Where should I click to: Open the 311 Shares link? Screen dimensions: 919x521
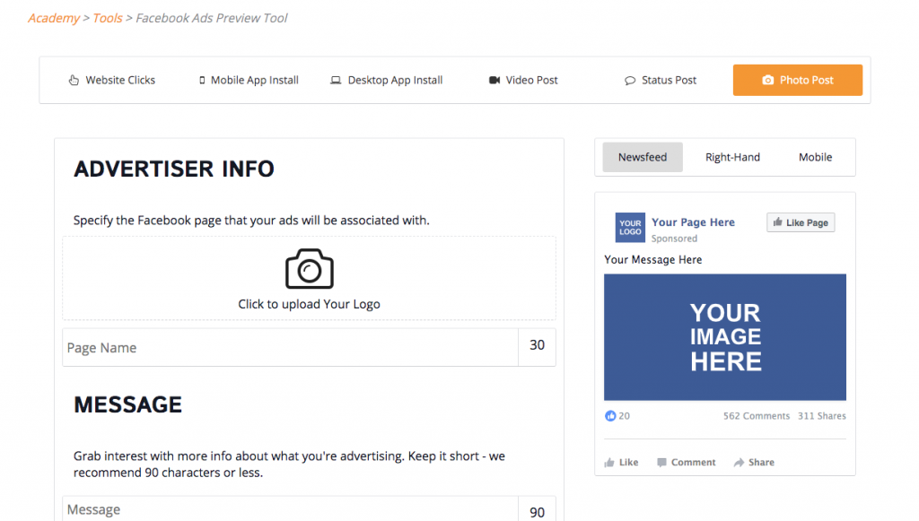point(822,416)
